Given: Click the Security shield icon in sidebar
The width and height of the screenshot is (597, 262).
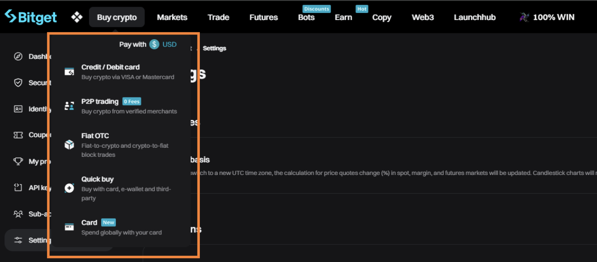Looking at the screenshot, I should click(18, 83).
